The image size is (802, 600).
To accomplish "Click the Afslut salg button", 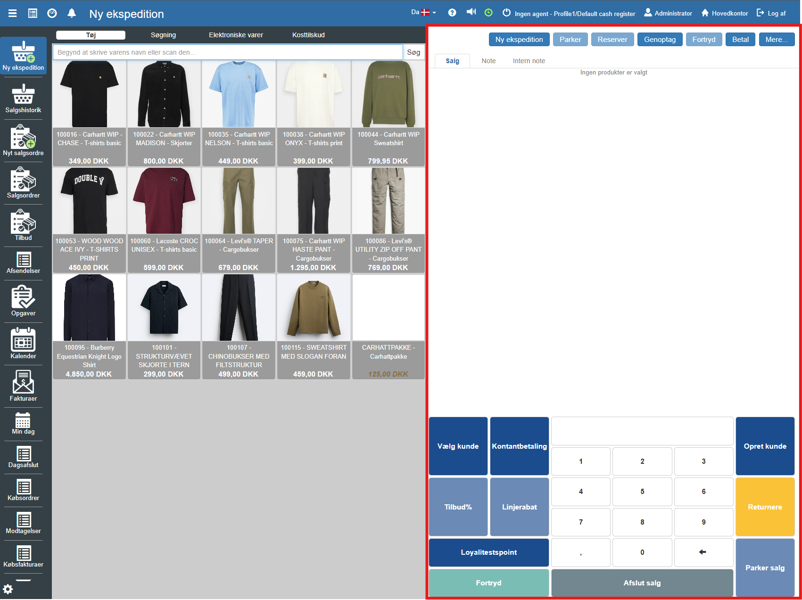I will coord(642,583).
